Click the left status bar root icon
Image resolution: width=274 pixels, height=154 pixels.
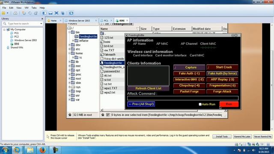pyautogui.click(x=70, y=115)
